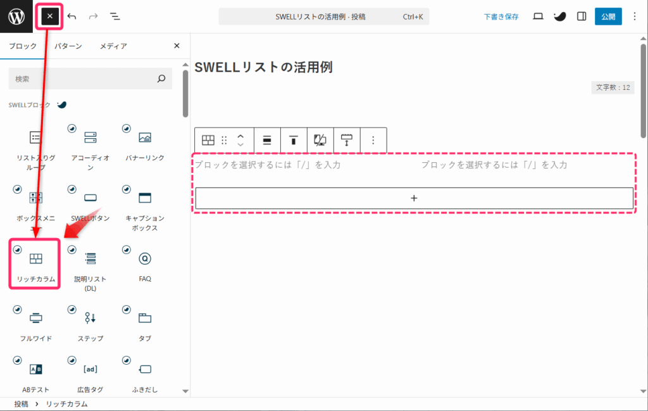Click the WordPress logo button
Screen dimensions: 648x411
[x=16, y=16]
